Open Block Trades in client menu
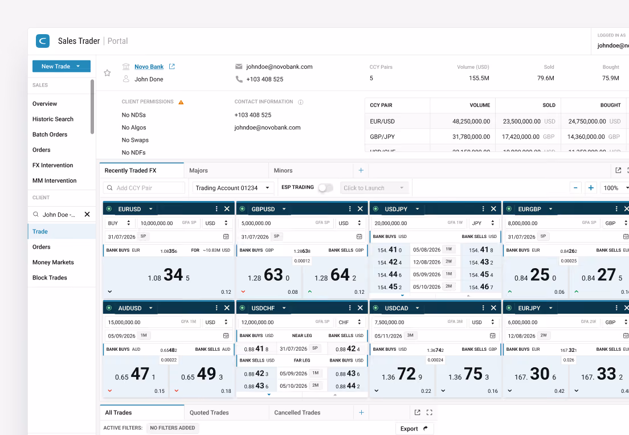The height and width of the screenshot is (435, 629). pos(50,277)
